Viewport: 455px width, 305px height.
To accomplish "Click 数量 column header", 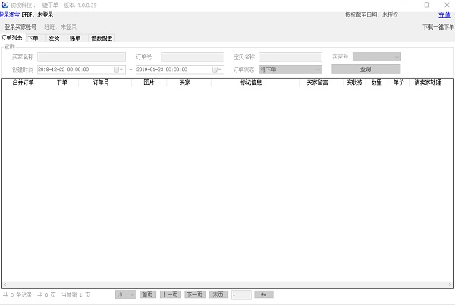I will tap(377, 82).
